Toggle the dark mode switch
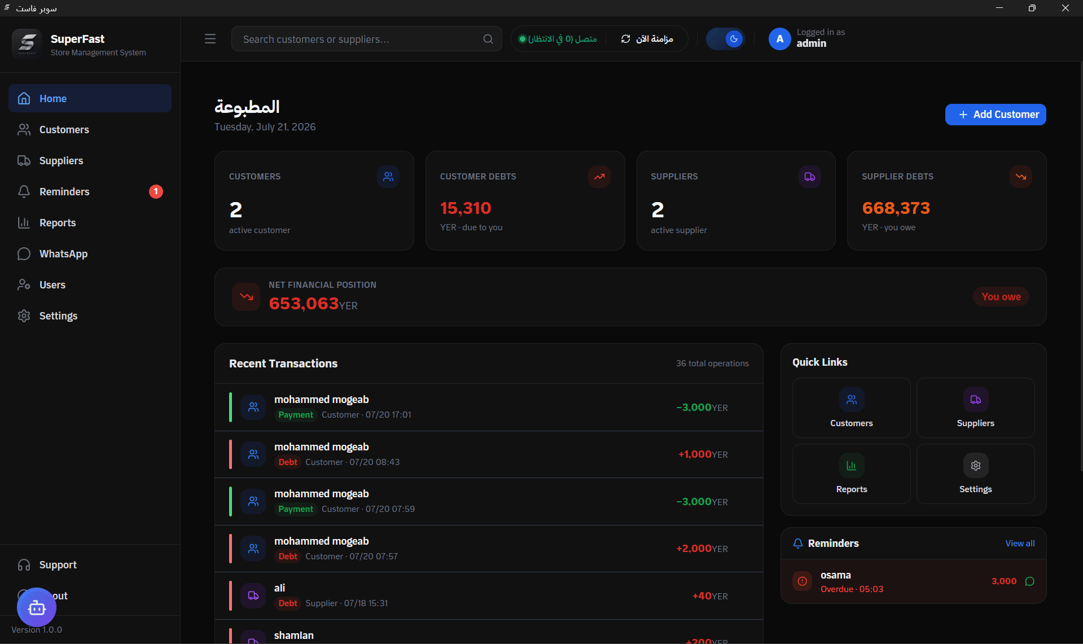Viewport: 1083px width, 644px height. pos(725,39)
